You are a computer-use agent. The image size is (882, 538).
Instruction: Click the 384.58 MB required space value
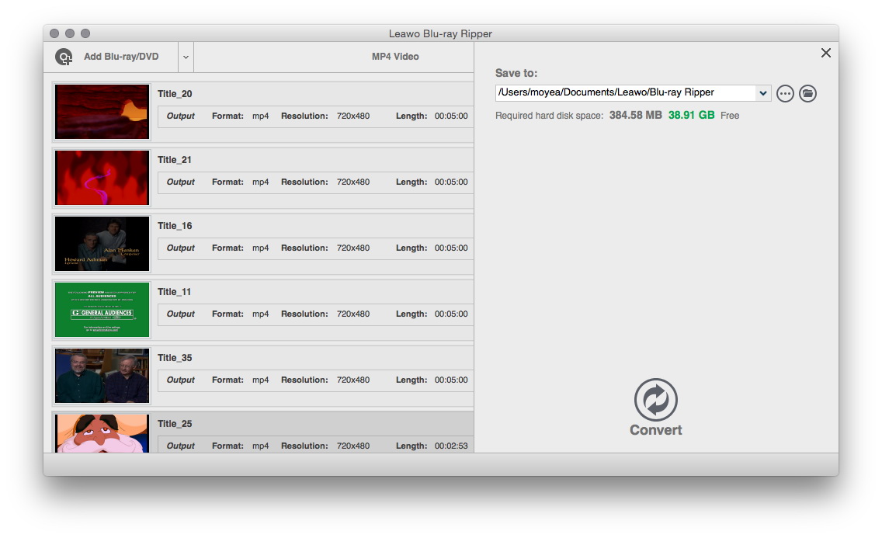coord(636,115)
